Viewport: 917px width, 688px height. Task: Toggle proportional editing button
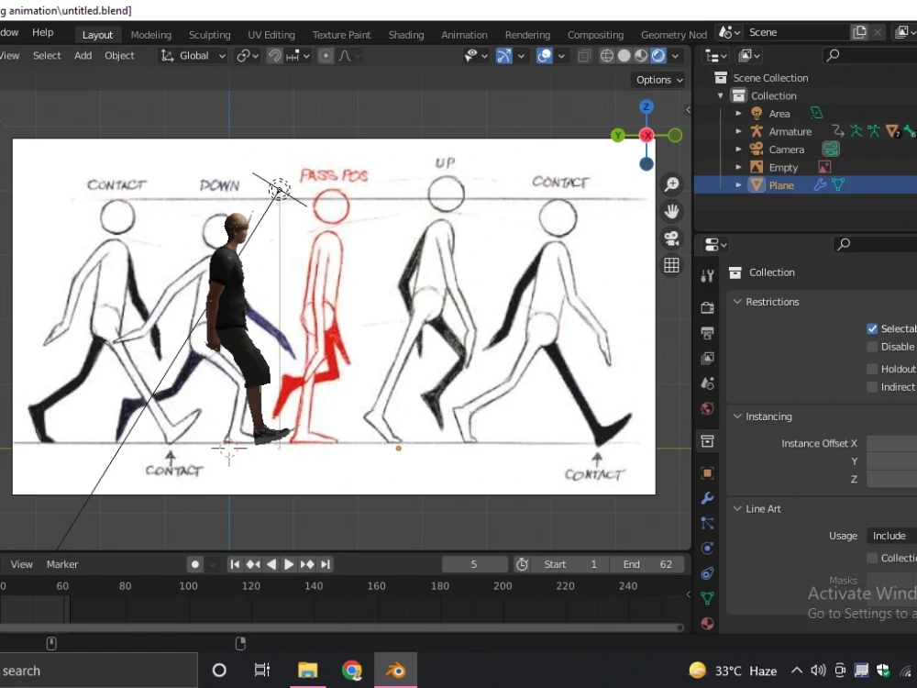click(x=326, y=56)
